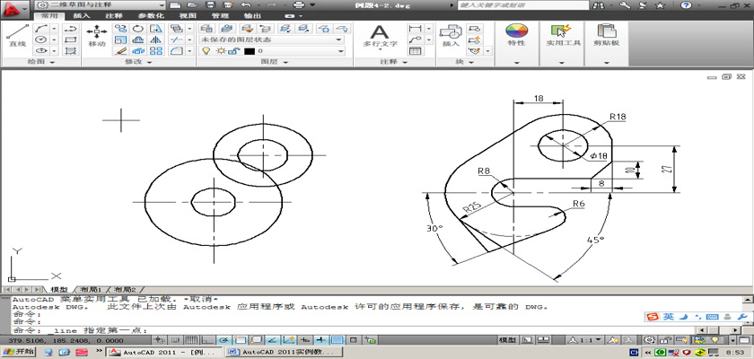The image size is (754, 359).
Task: Select the Rectangle tool
Action: click(71, 39)
